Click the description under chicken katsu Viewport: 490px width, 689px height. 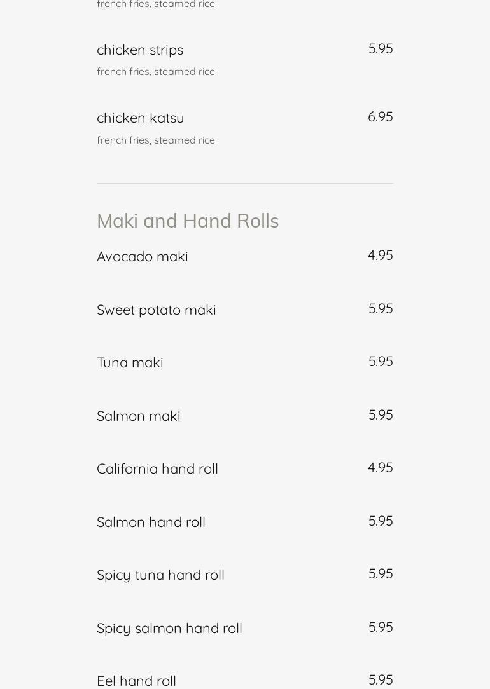click(x=156, y=140)
